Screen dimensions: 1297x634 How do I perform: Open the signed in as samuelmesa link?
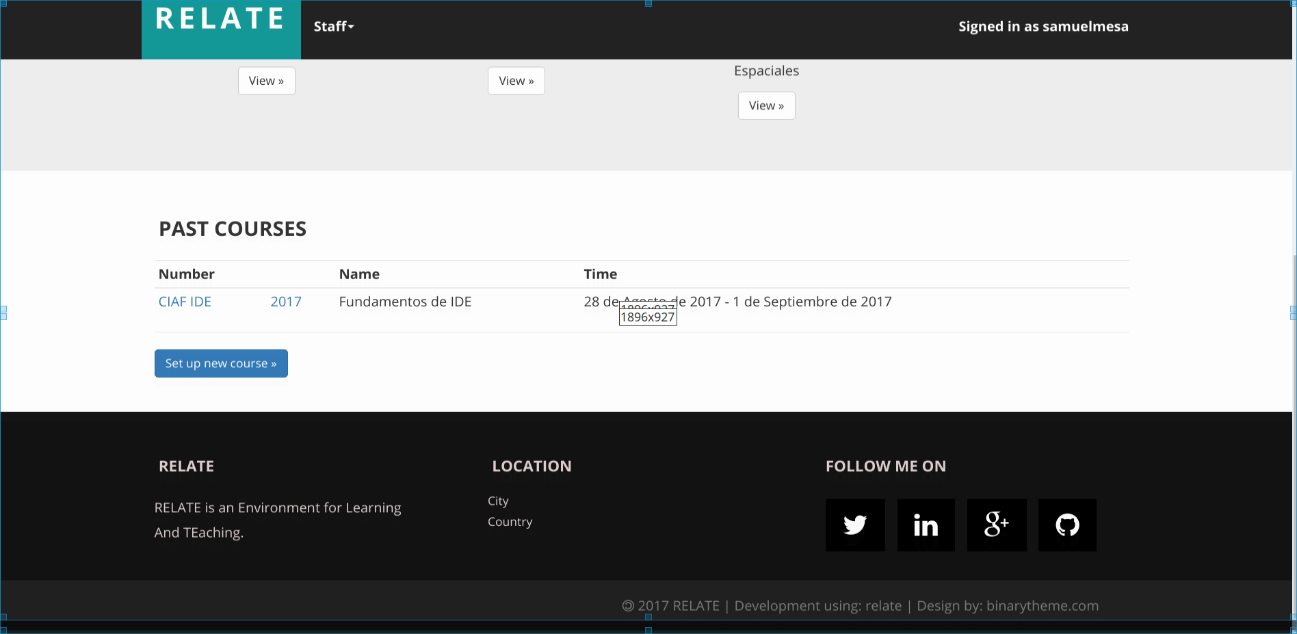coord(1043,27)
